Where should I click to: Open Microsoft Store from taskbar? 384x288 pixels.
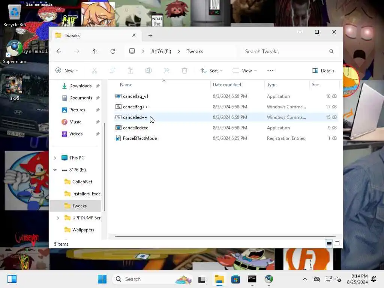coord(235,279)
